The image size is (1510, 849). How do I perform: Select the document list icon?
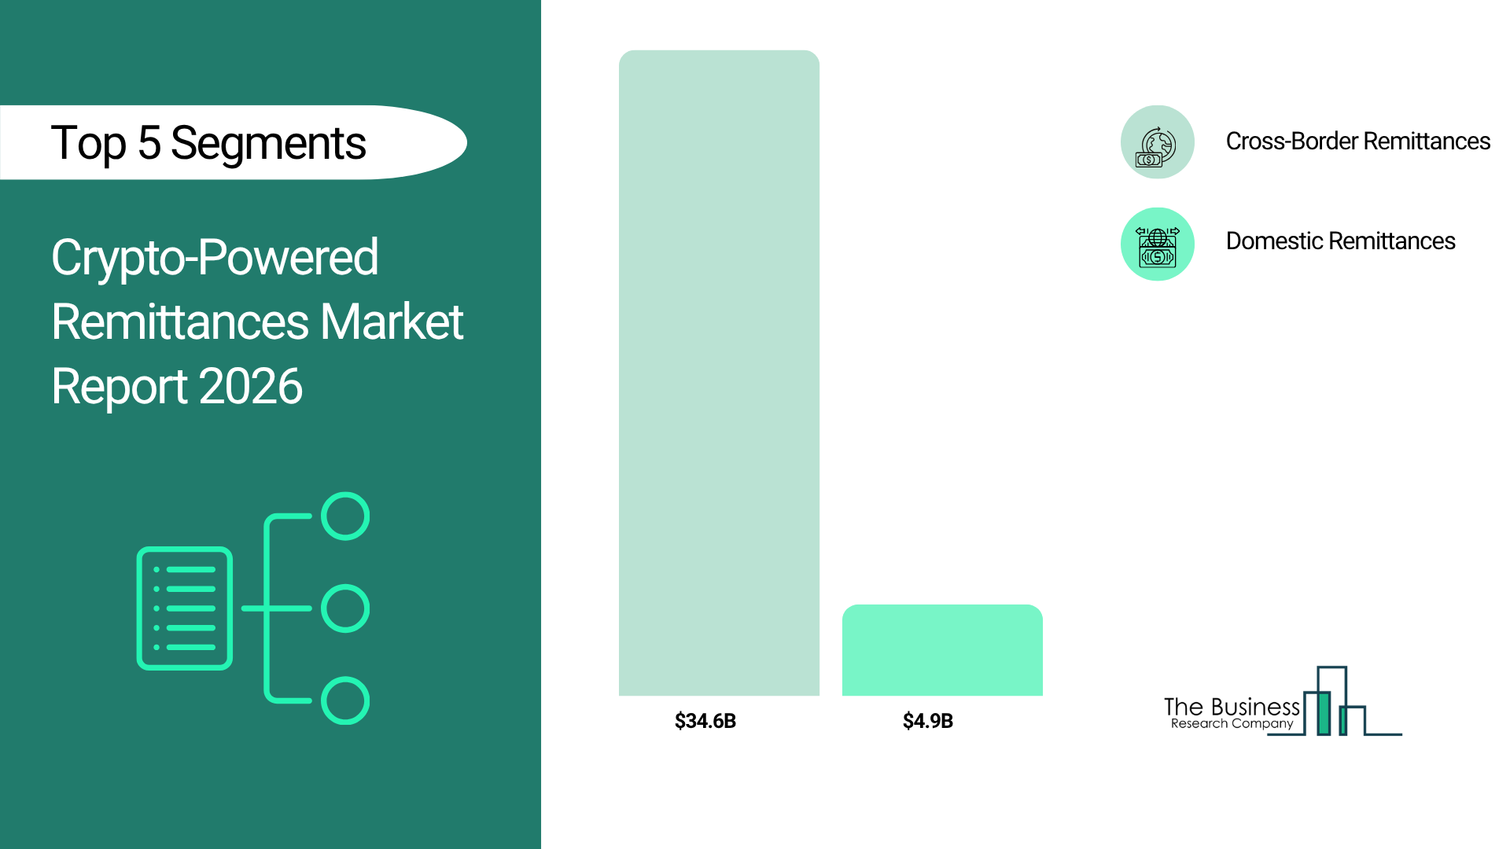pos(185,608)
